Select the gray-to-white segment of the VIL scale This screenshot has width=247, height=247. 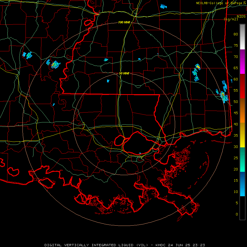pyautogui.click(x=242, y=37)
